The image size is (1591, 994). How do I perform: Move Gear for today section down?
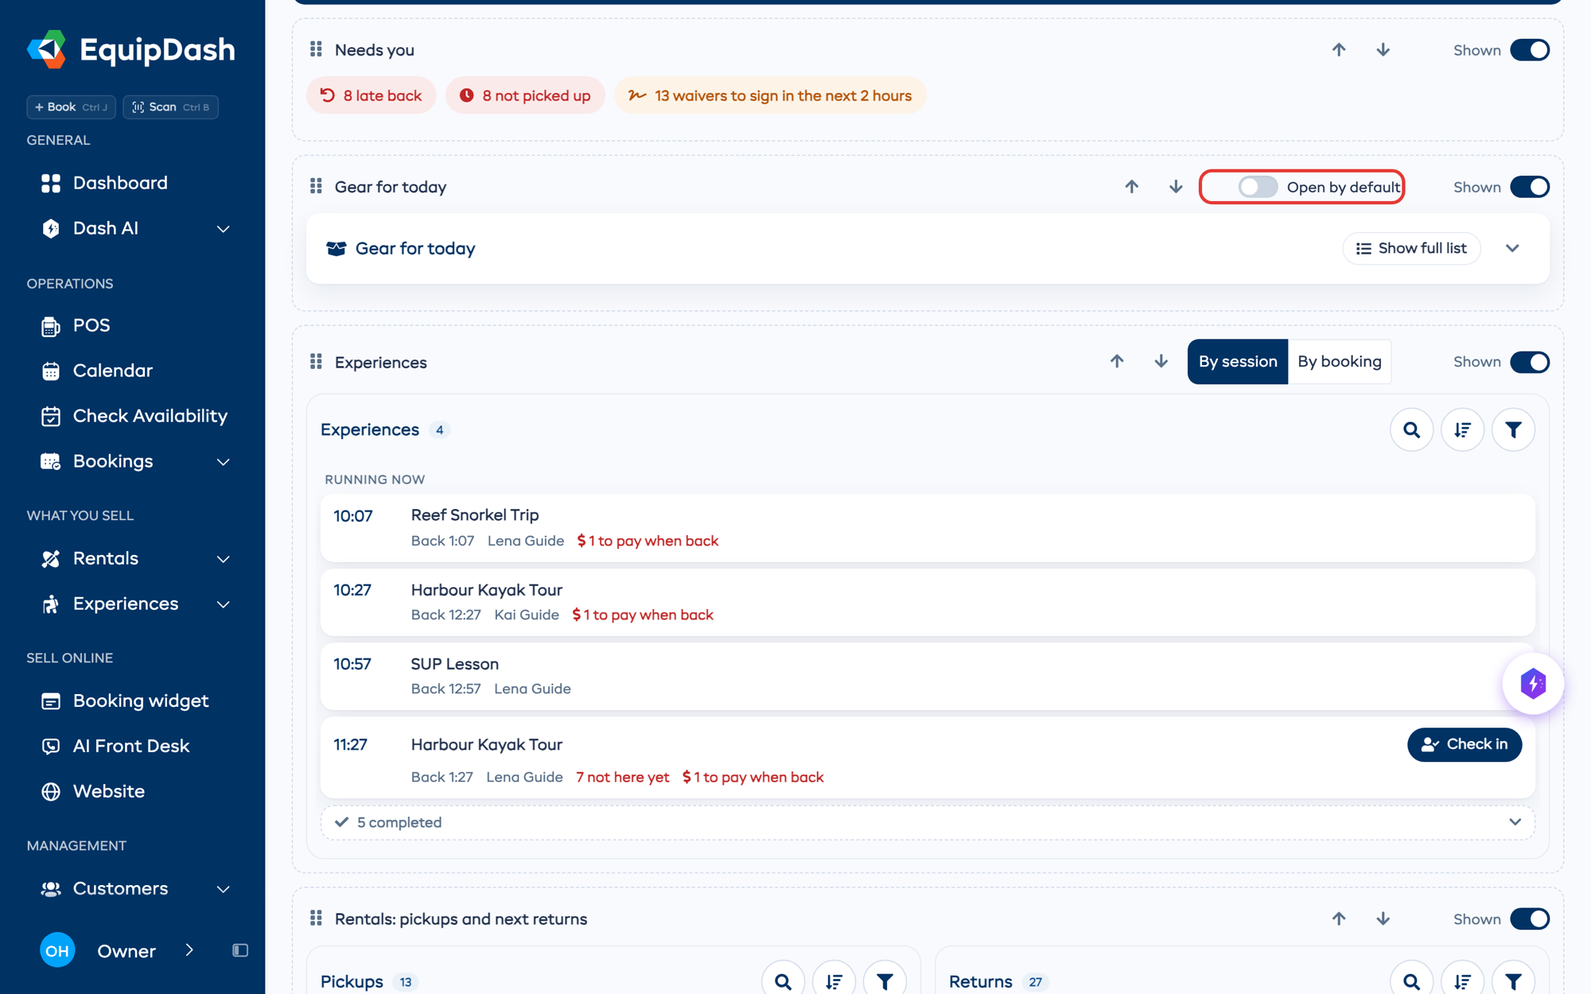(1176, 187)
